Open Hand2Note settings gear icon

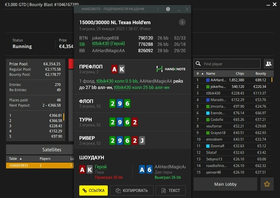click(168, 9)
